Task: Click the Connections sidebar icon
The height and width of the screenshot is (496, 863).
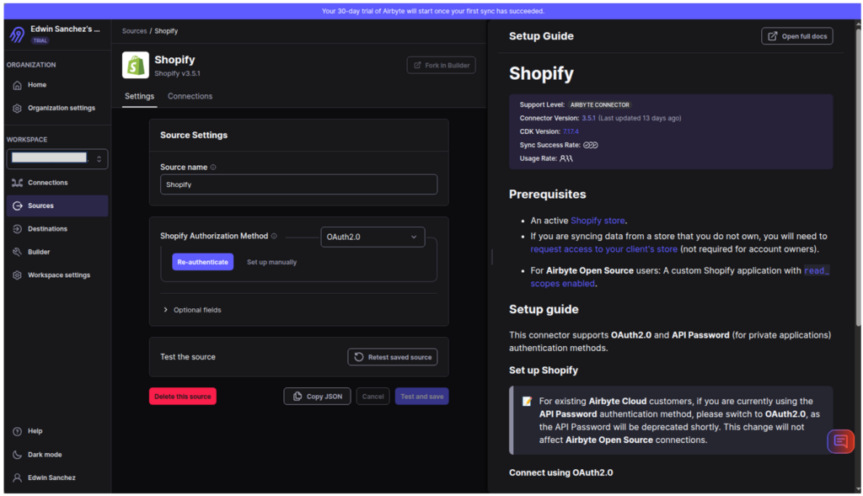Action: tap(17, 183)
